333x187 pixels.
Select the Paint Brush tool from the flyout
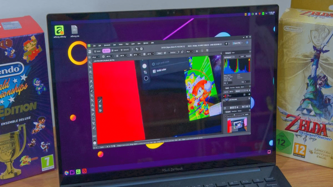[x=99, y=101]
